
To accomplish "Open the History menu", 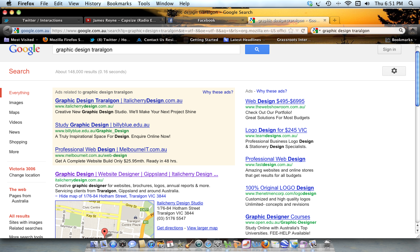I will pos(93,4).
